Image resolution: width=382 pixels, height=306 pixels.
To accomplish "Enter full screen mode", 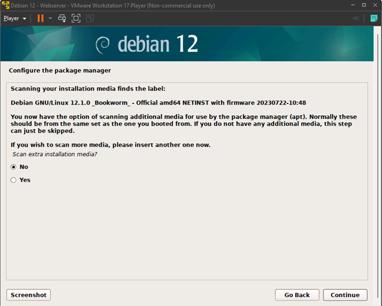I will 75,18.
